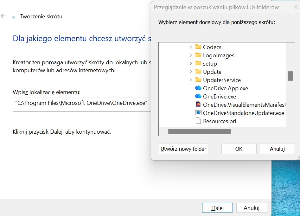Click the OneDrive.App.exe cloud icon
The height and width of the screenshot is (216, 300).
click(198, 88)
